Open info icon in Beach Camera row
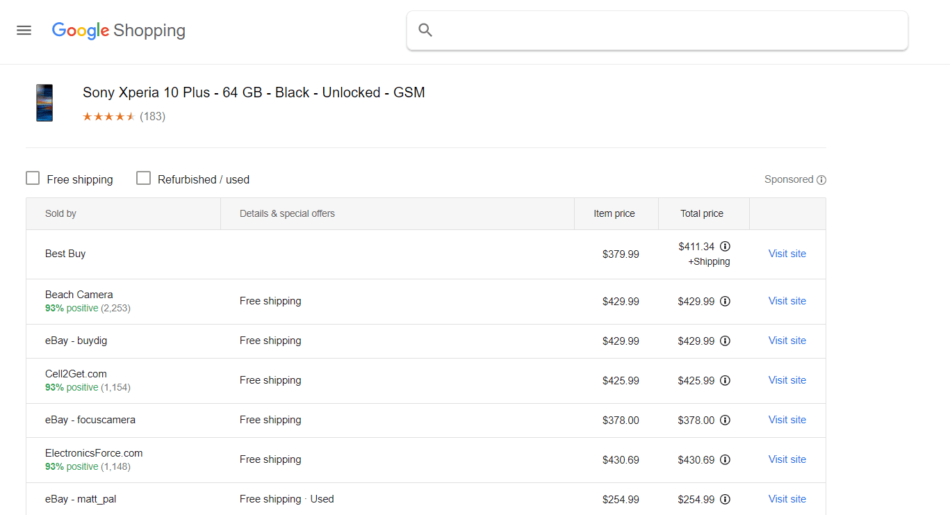Screen dimensions: 950x515 click(725, 302)
